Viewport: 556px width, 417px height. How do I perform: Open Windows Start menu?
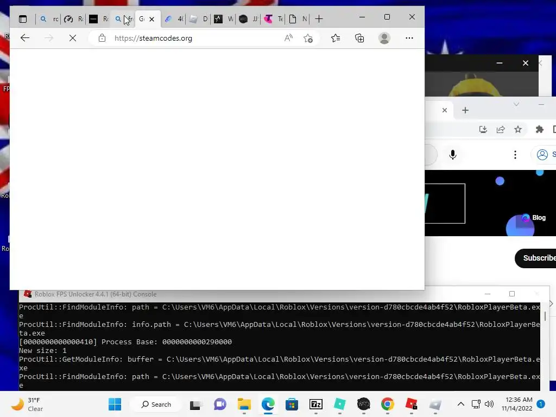(115, 404)
